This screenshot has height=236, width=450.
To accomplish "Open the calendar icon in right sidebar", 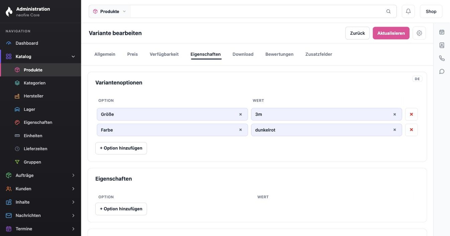I will coord(442,32).
